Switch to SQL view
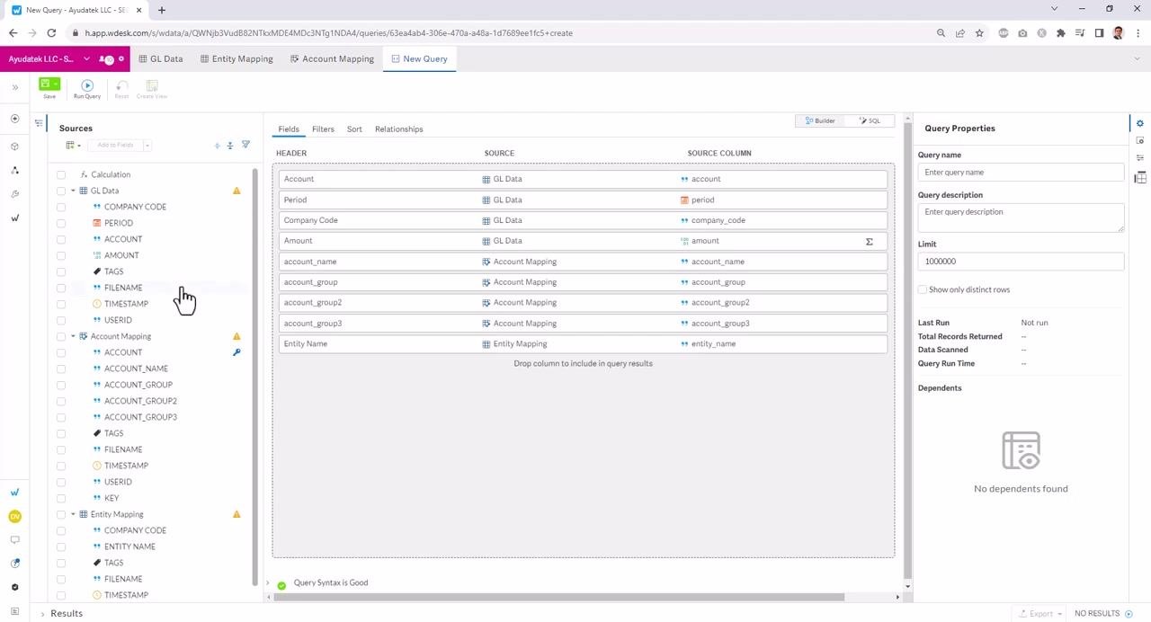The image size is (1151, 622). (x=870, y=120)
